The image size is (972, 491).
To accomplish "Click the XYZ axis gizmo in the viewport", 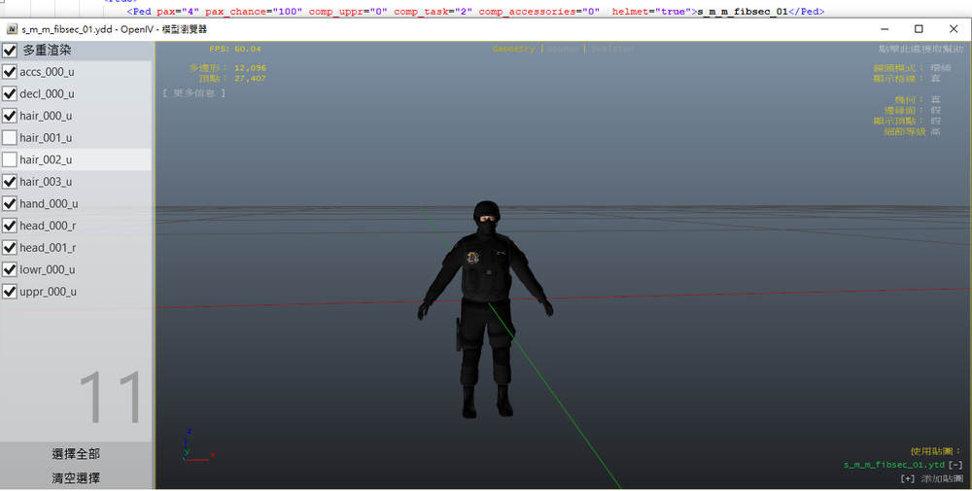I will 192,445.
